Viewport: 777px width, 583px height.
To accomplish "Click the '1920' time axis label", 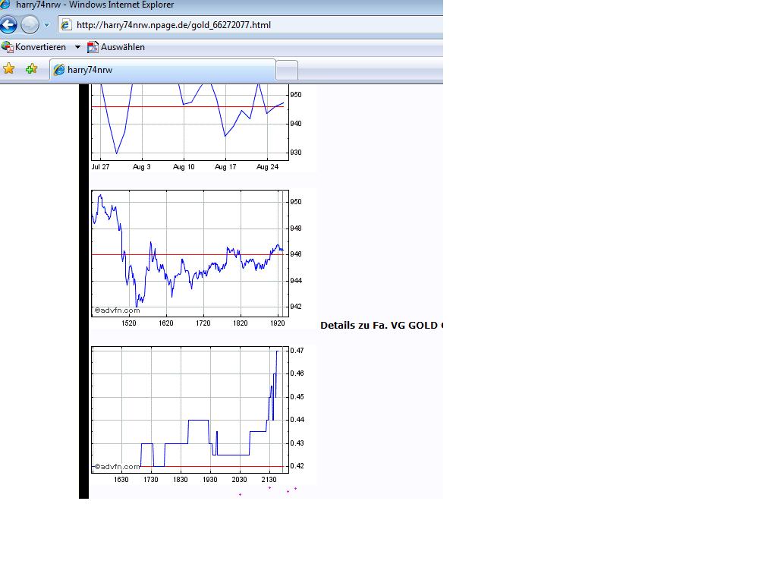I will 278,323.
